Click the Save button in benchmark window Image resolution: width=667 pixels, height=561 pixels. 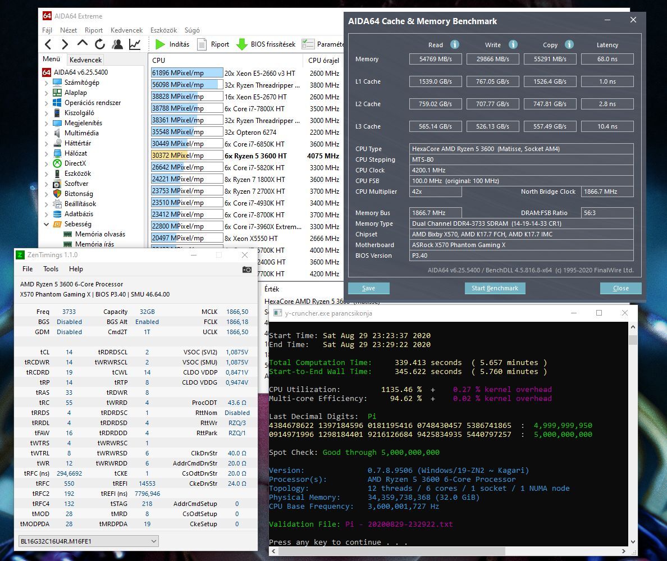(368, 288)
